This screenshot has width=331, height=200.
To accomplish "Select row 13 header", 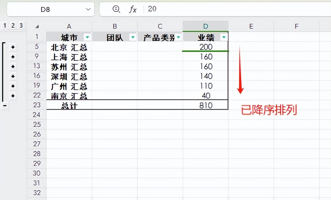I will click(37, 66).
